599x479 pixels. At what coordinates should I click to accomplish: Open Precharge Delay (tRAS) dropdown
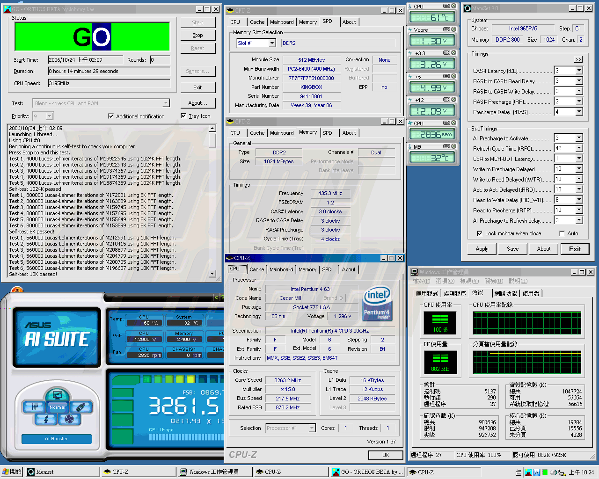(x=579, y=112)
